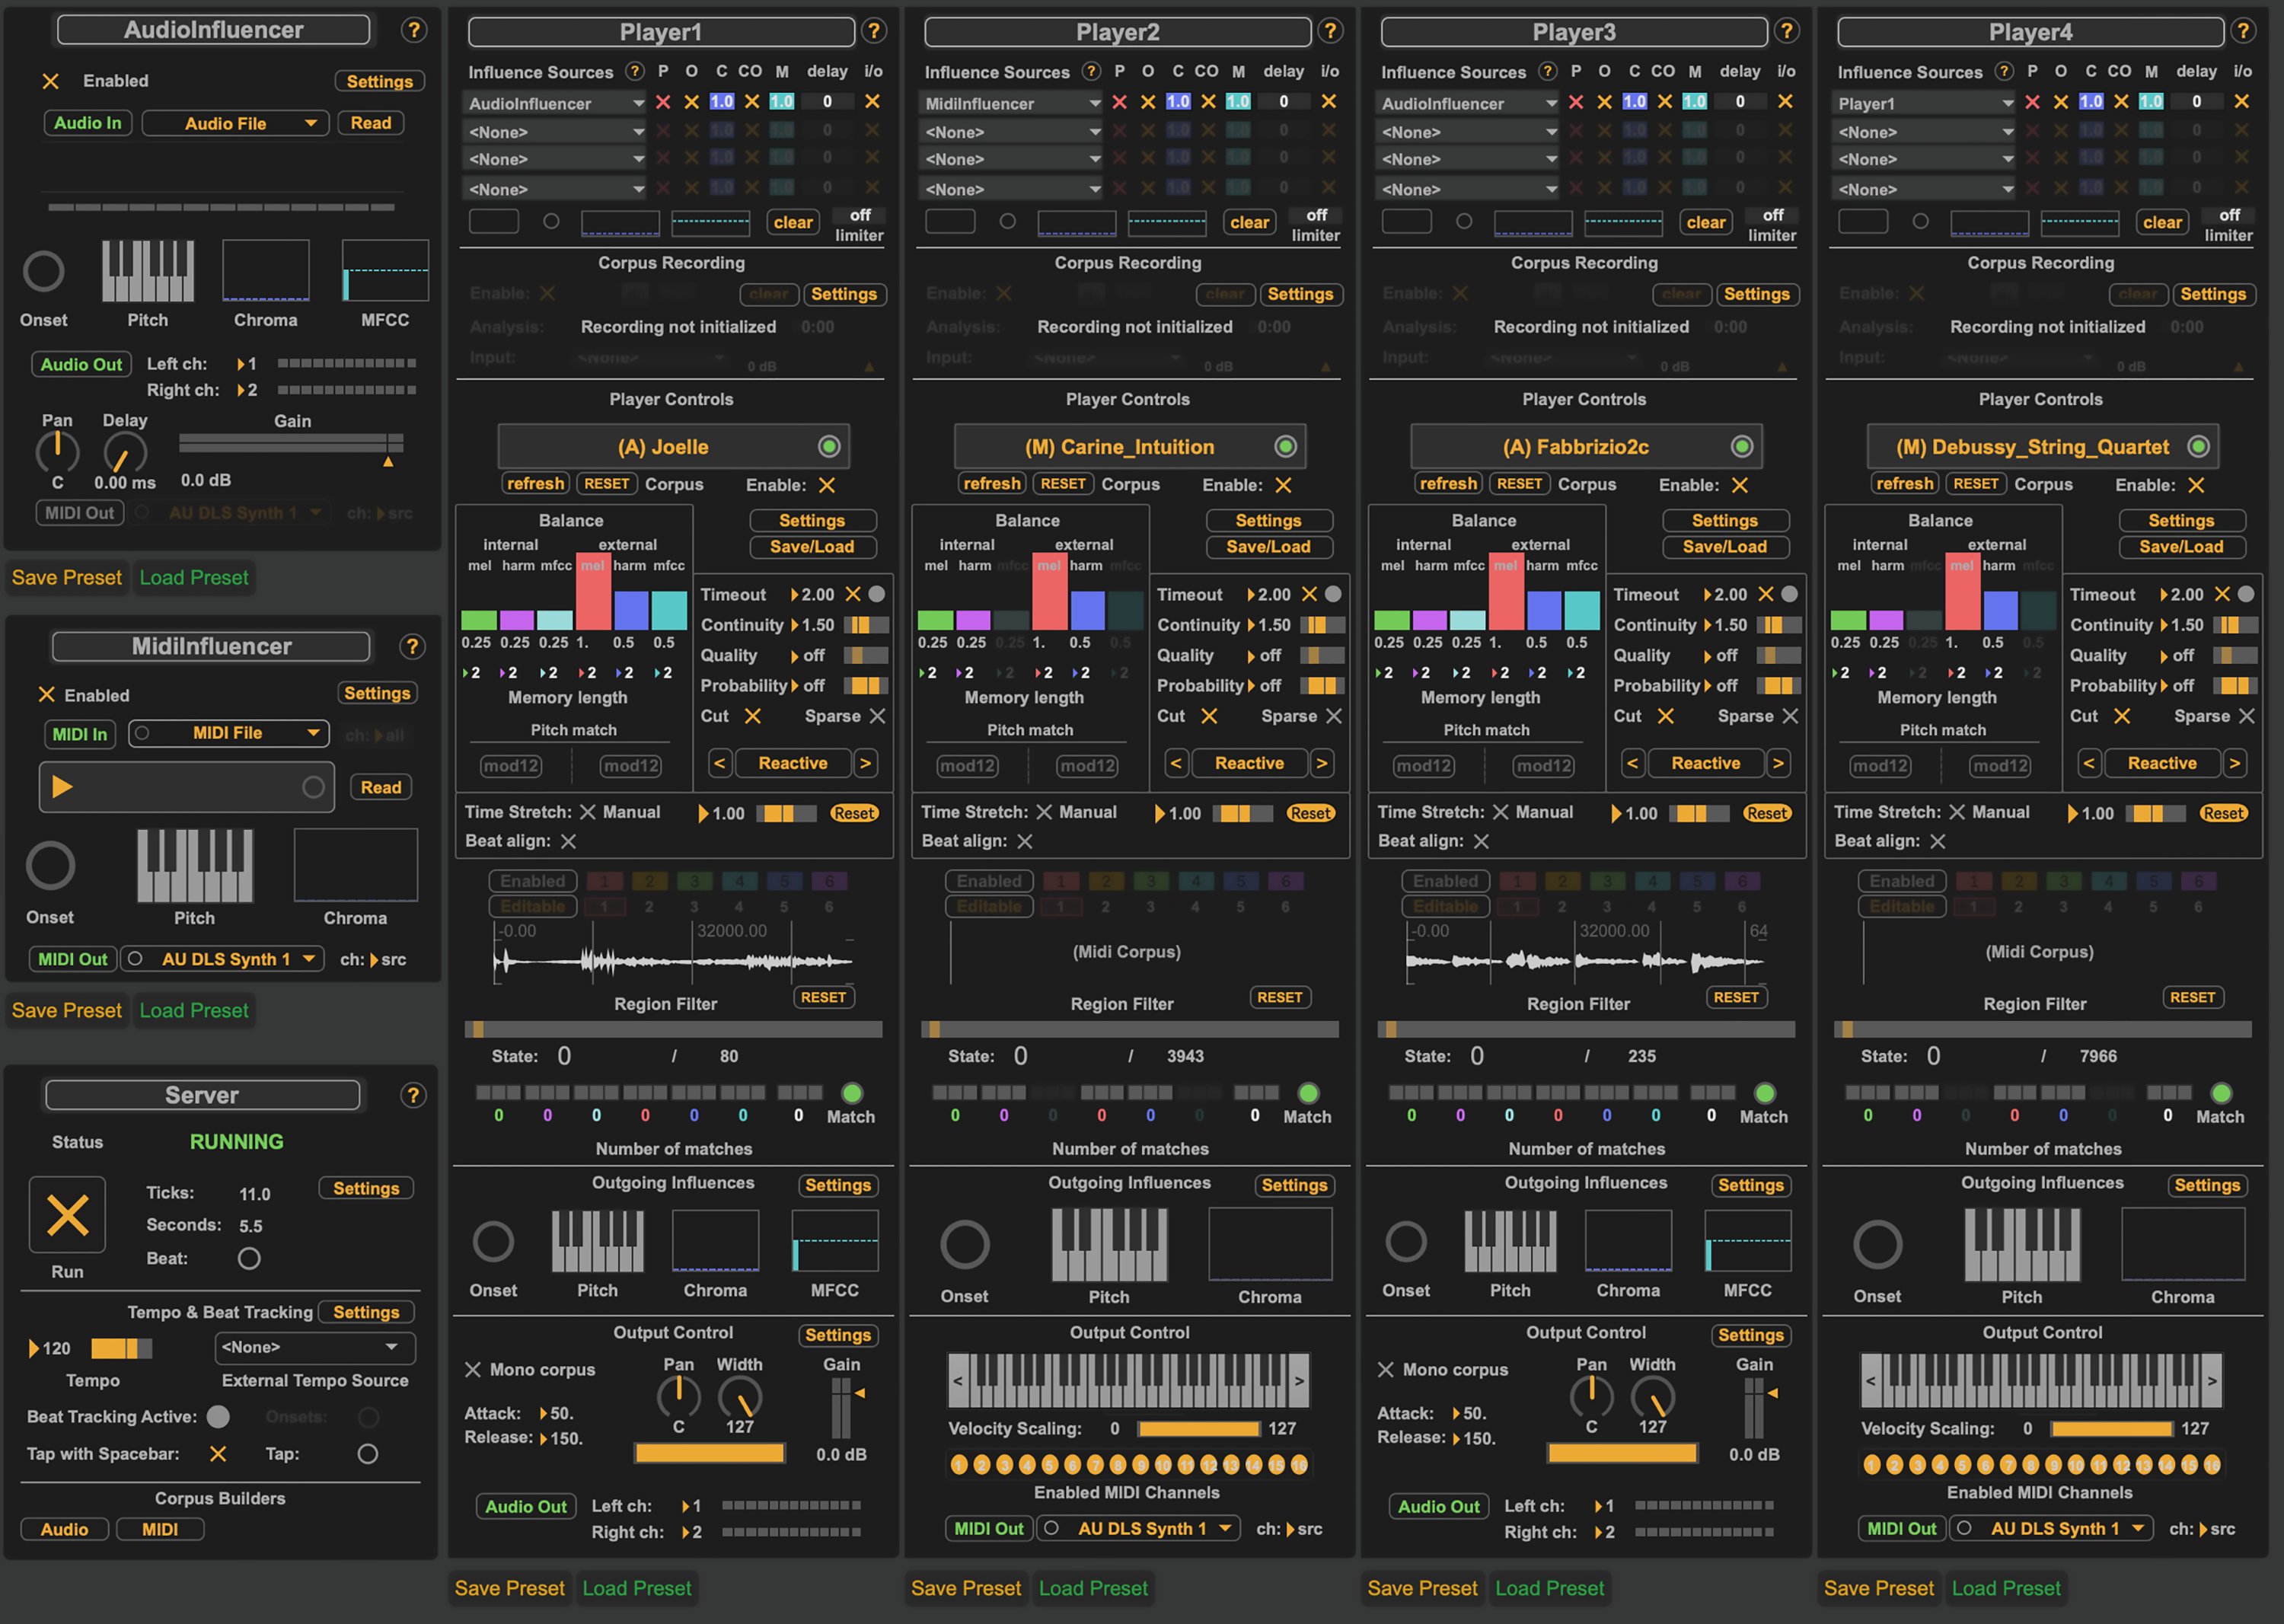Viewport: 2284px width, 1624px height.
Task: Open the Audio File dropdown in AudioInfluencer
Action: [236, 123]
